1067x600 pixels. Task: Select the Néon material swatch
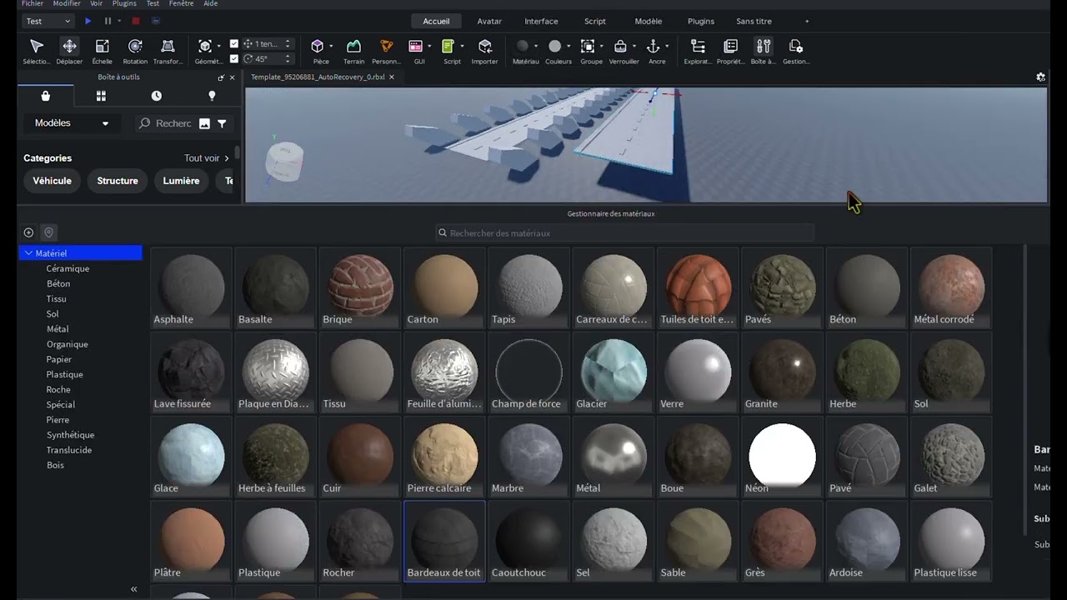coord(783,457)
